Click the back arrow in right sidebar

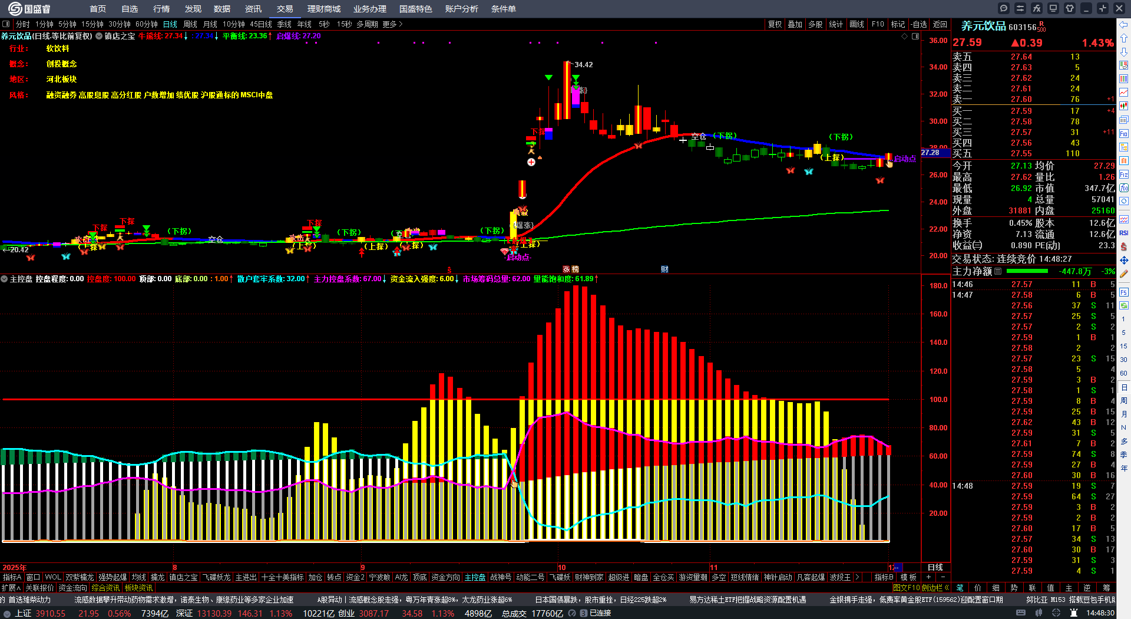tap(1124, 25)
